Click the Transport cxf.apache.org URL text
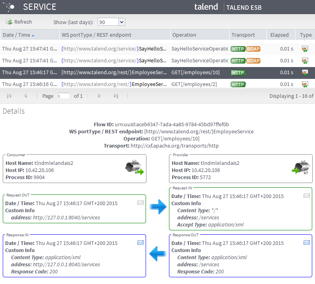 pyautogui.click(x=175, y=146)
